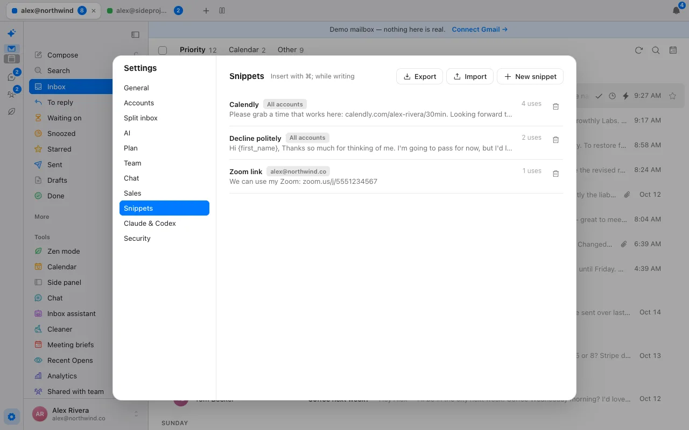This screenshot has width=689, height=430.
Task: Click the split view icon in tab bar
Action: tap(222, 11)
